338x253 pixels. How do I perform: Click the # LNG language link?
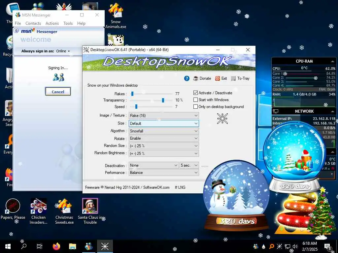pos(180,187)
